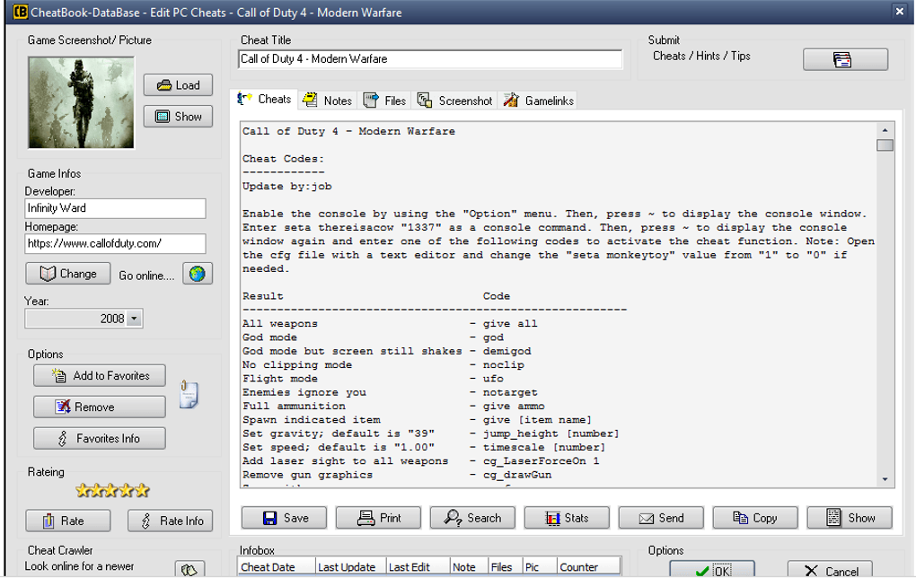Viewport: 916px width, 578px height.
Task: Click the Cancel button
Action: (830, 570)
